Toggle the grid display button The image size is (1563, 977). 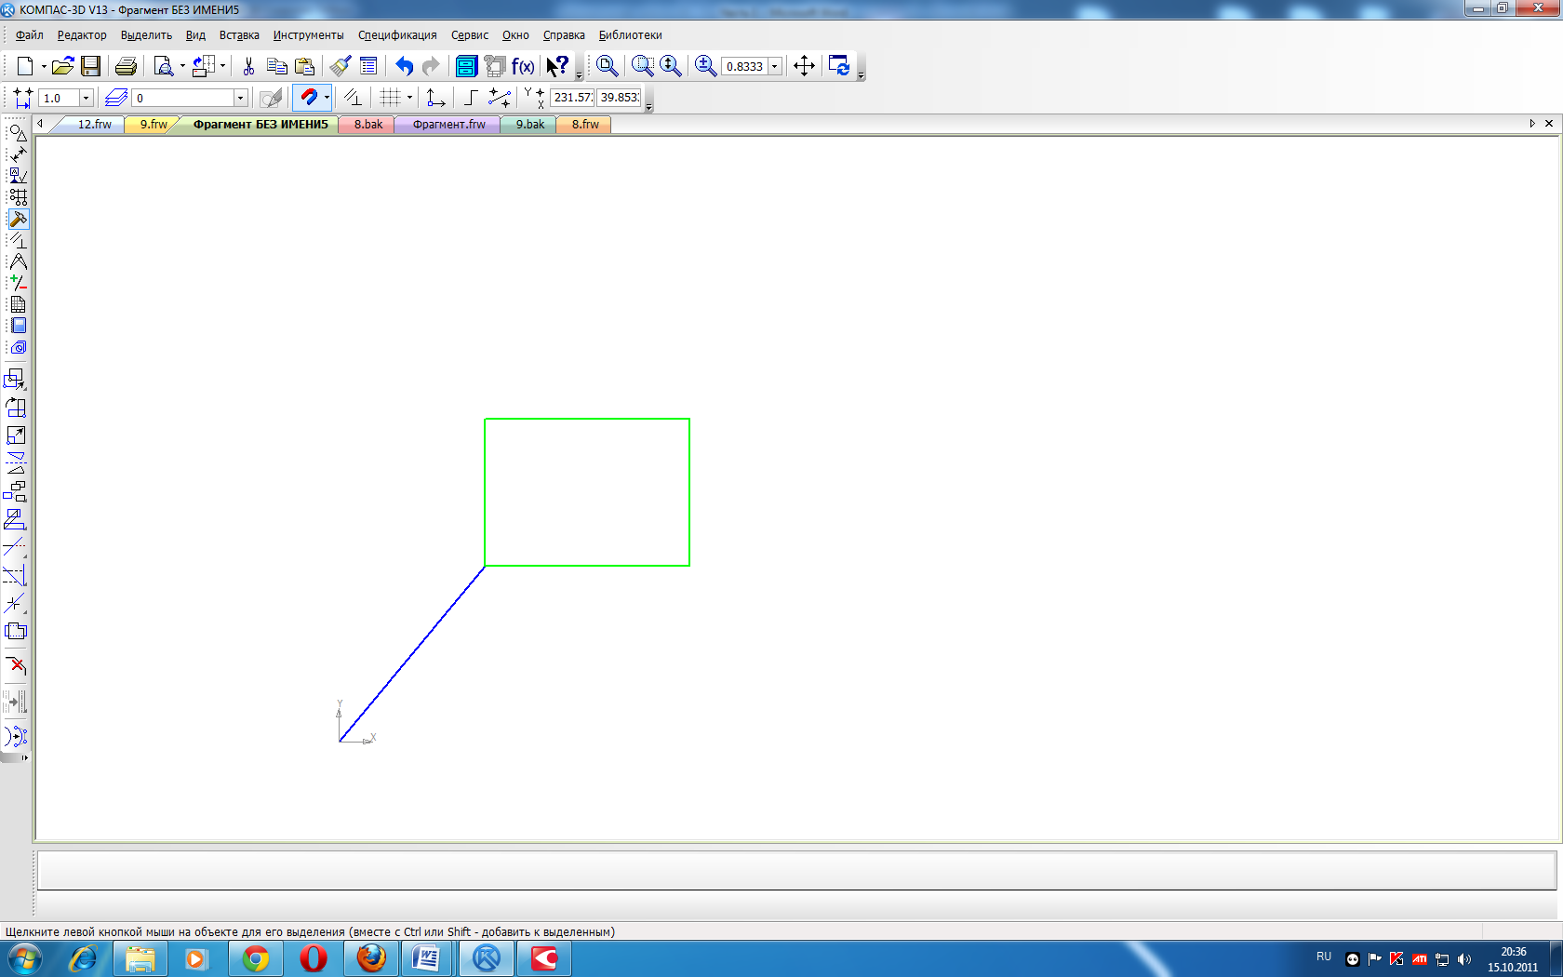point(390,97)
